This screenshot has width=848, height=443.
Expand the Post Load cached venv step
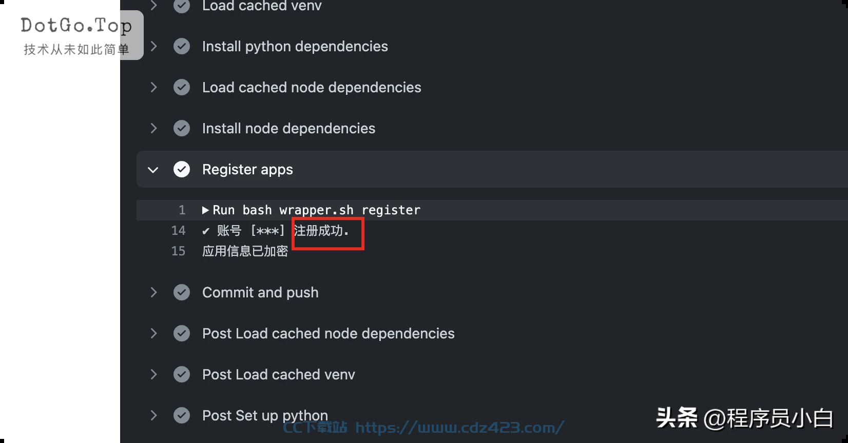pyautogui.click(x=153, y=374)
